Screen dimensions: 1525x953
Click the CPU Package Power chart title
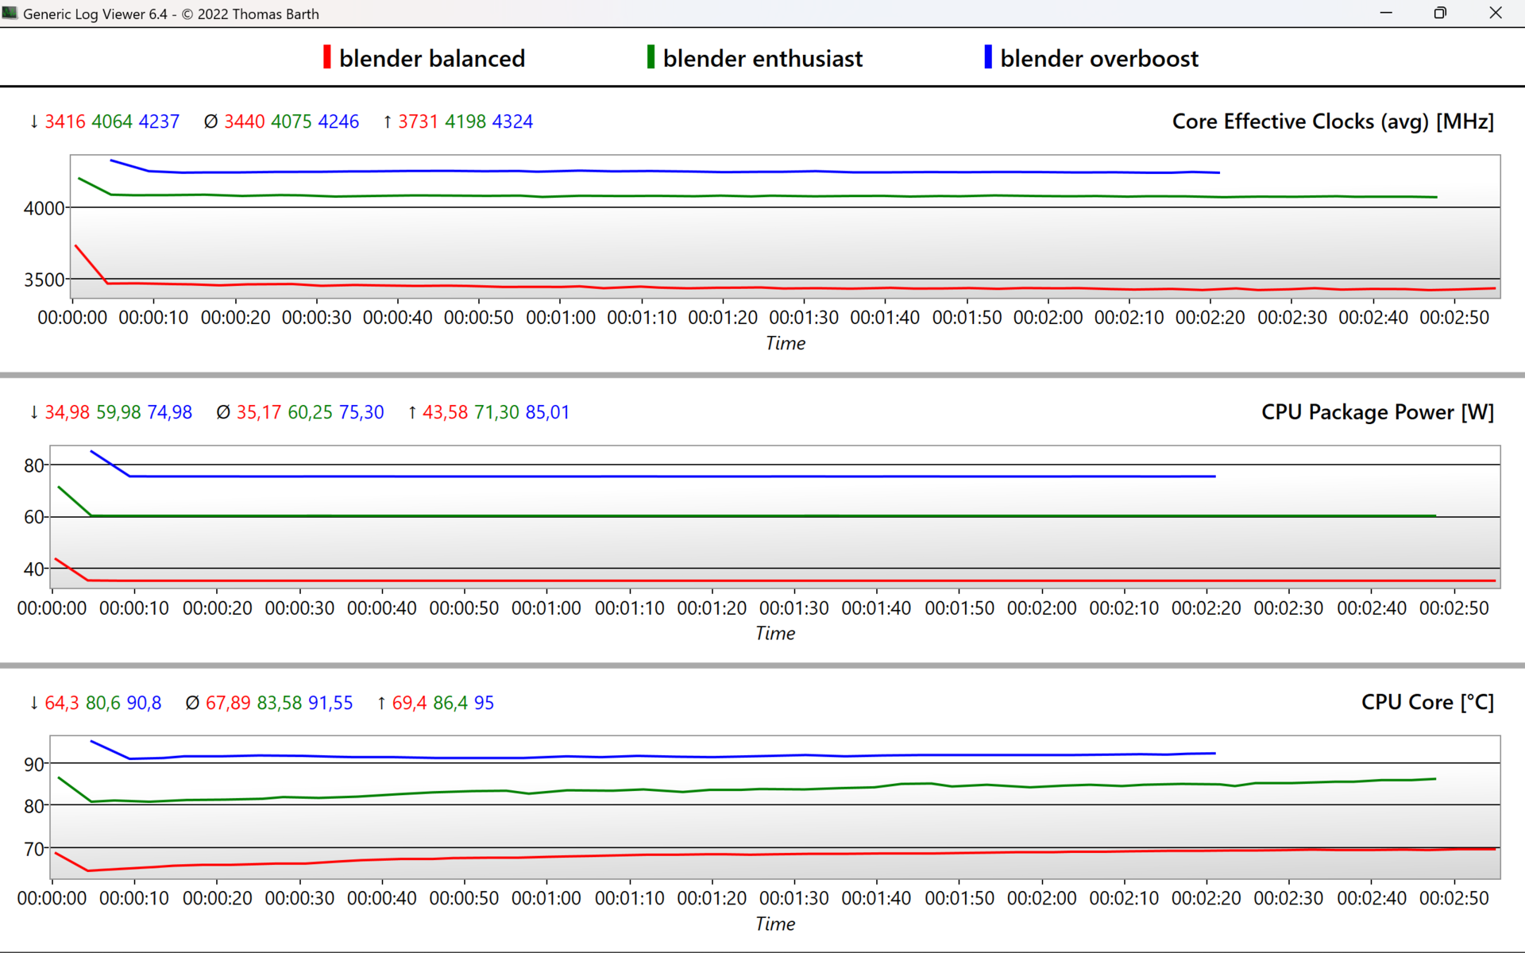tap(1376, 412)
